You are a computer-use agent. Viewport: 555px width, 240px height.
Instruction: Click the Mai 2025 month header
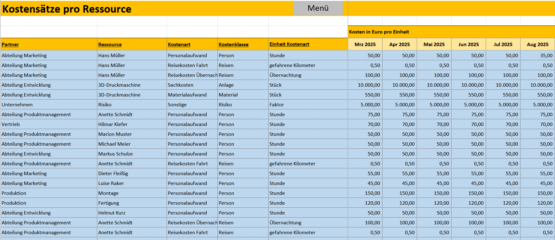tap(434, 44)
